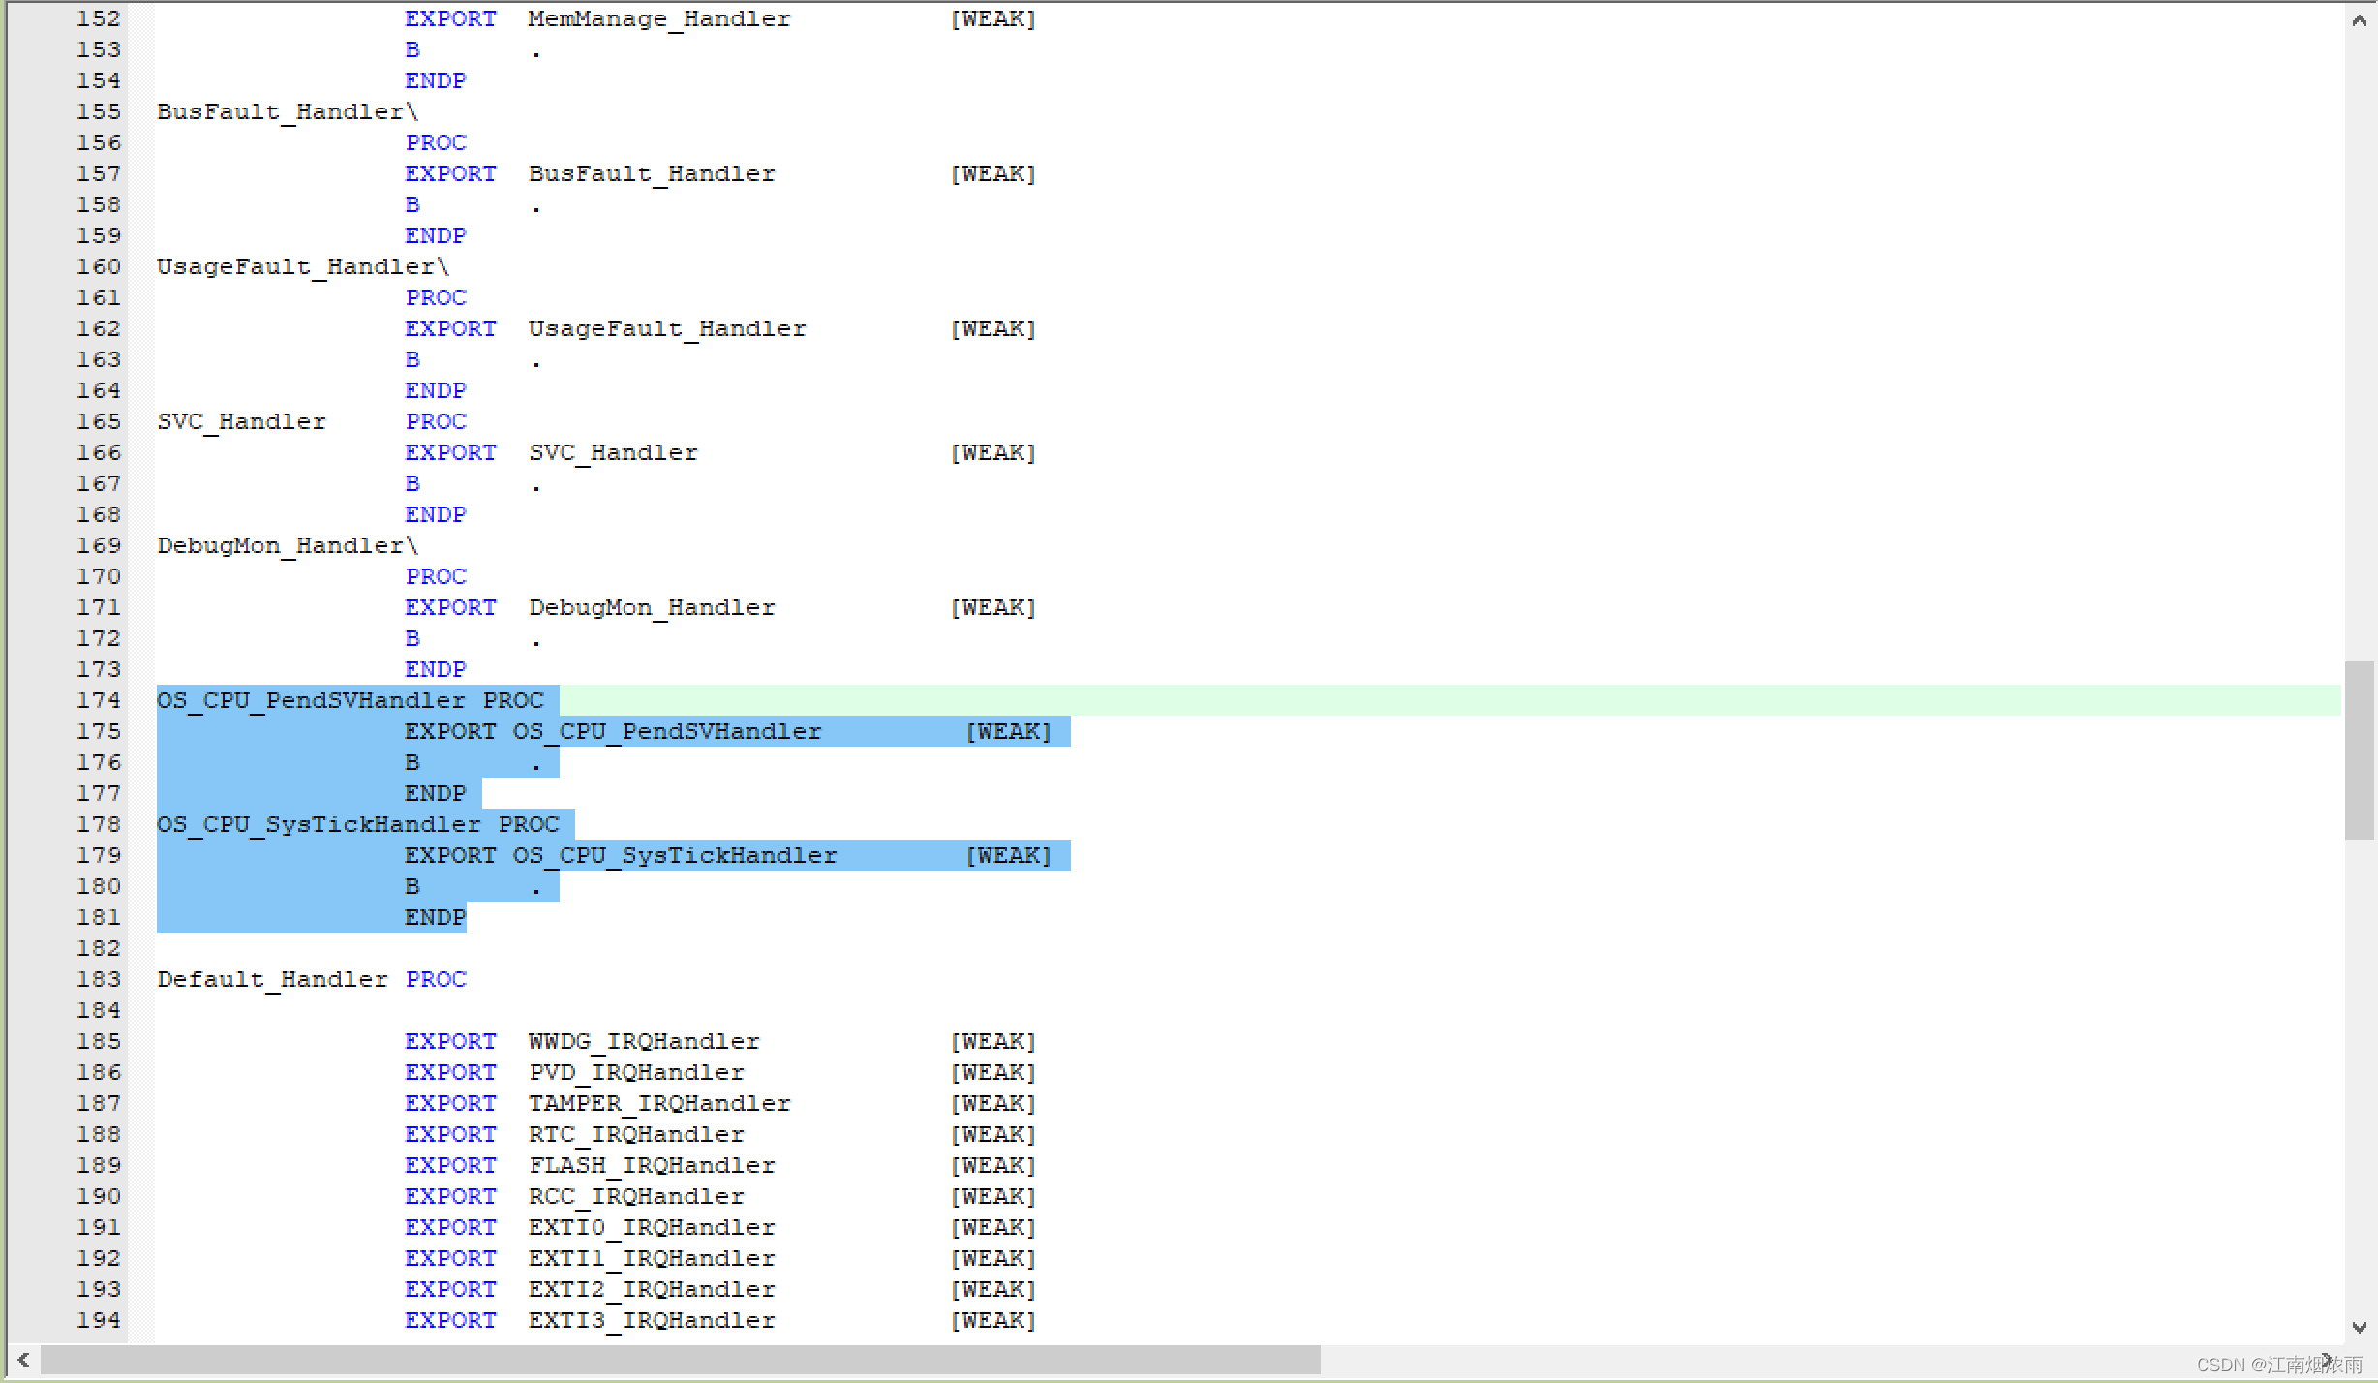The height and width of the screenshot is (1383, 2378).
Task: Click the EXPORT keyword on line 185
Action: tap(450, 1041)
